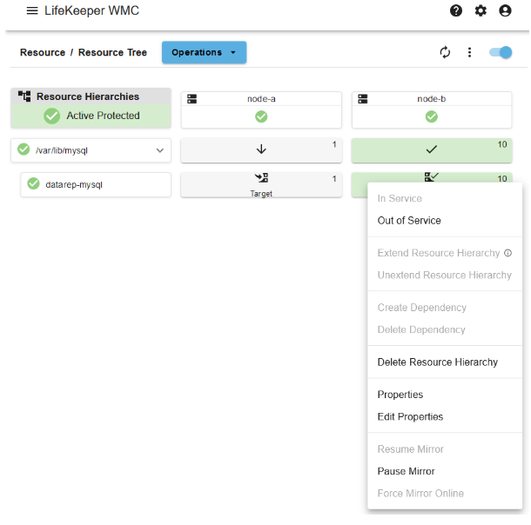The image size is (531, 525).
Task: Click the datarep-mysql resource item
Action: (96, 184)
